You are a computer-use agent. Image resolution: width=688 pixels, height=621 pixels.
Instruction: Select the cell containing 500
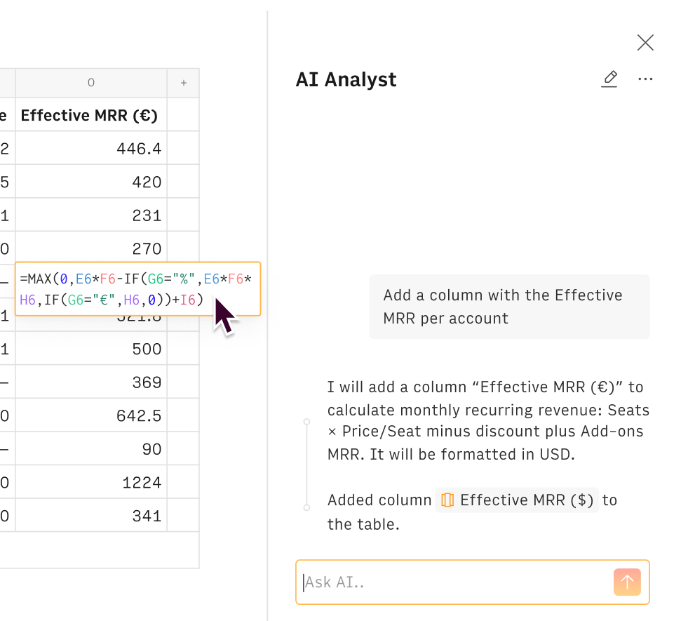[91, 349]
